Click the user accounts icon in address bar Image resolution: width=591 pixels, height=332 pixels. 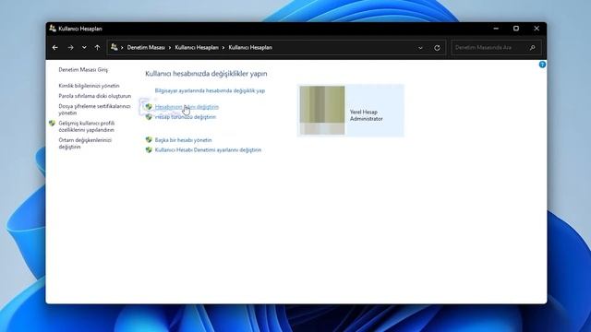pyautogui.click(x=115, y=47)
